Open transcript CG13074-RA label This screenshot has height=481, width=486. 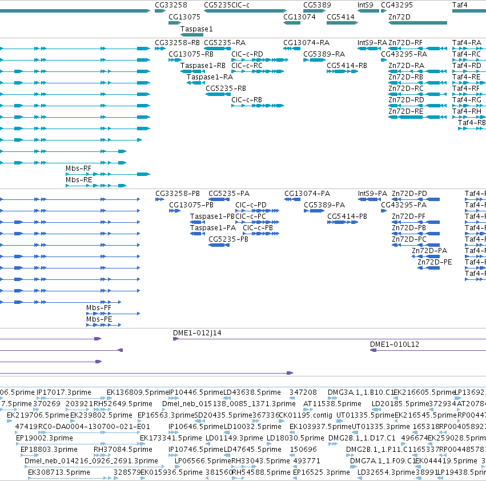306,43
